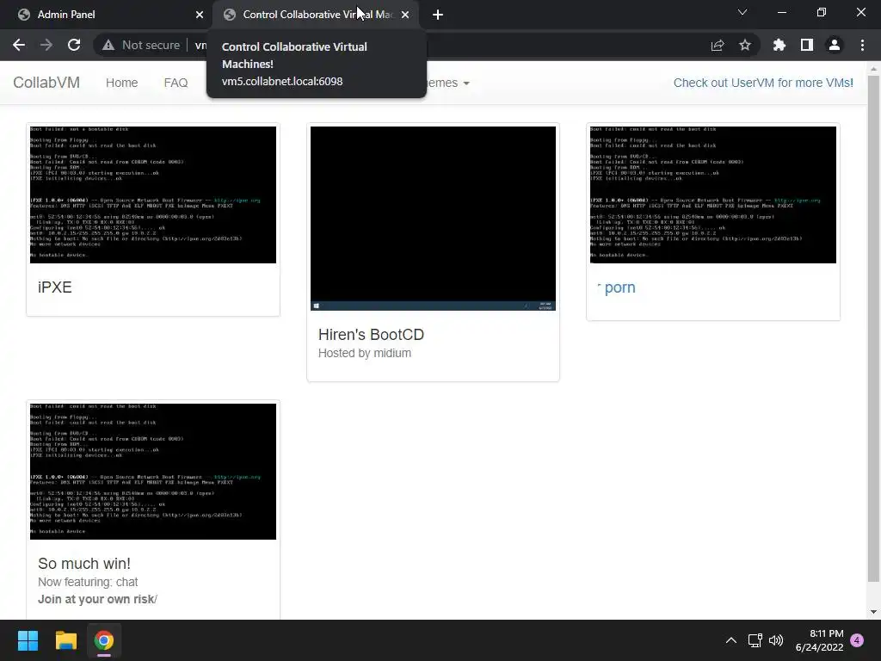Open the volume tray icon

(x=776, y=640)
